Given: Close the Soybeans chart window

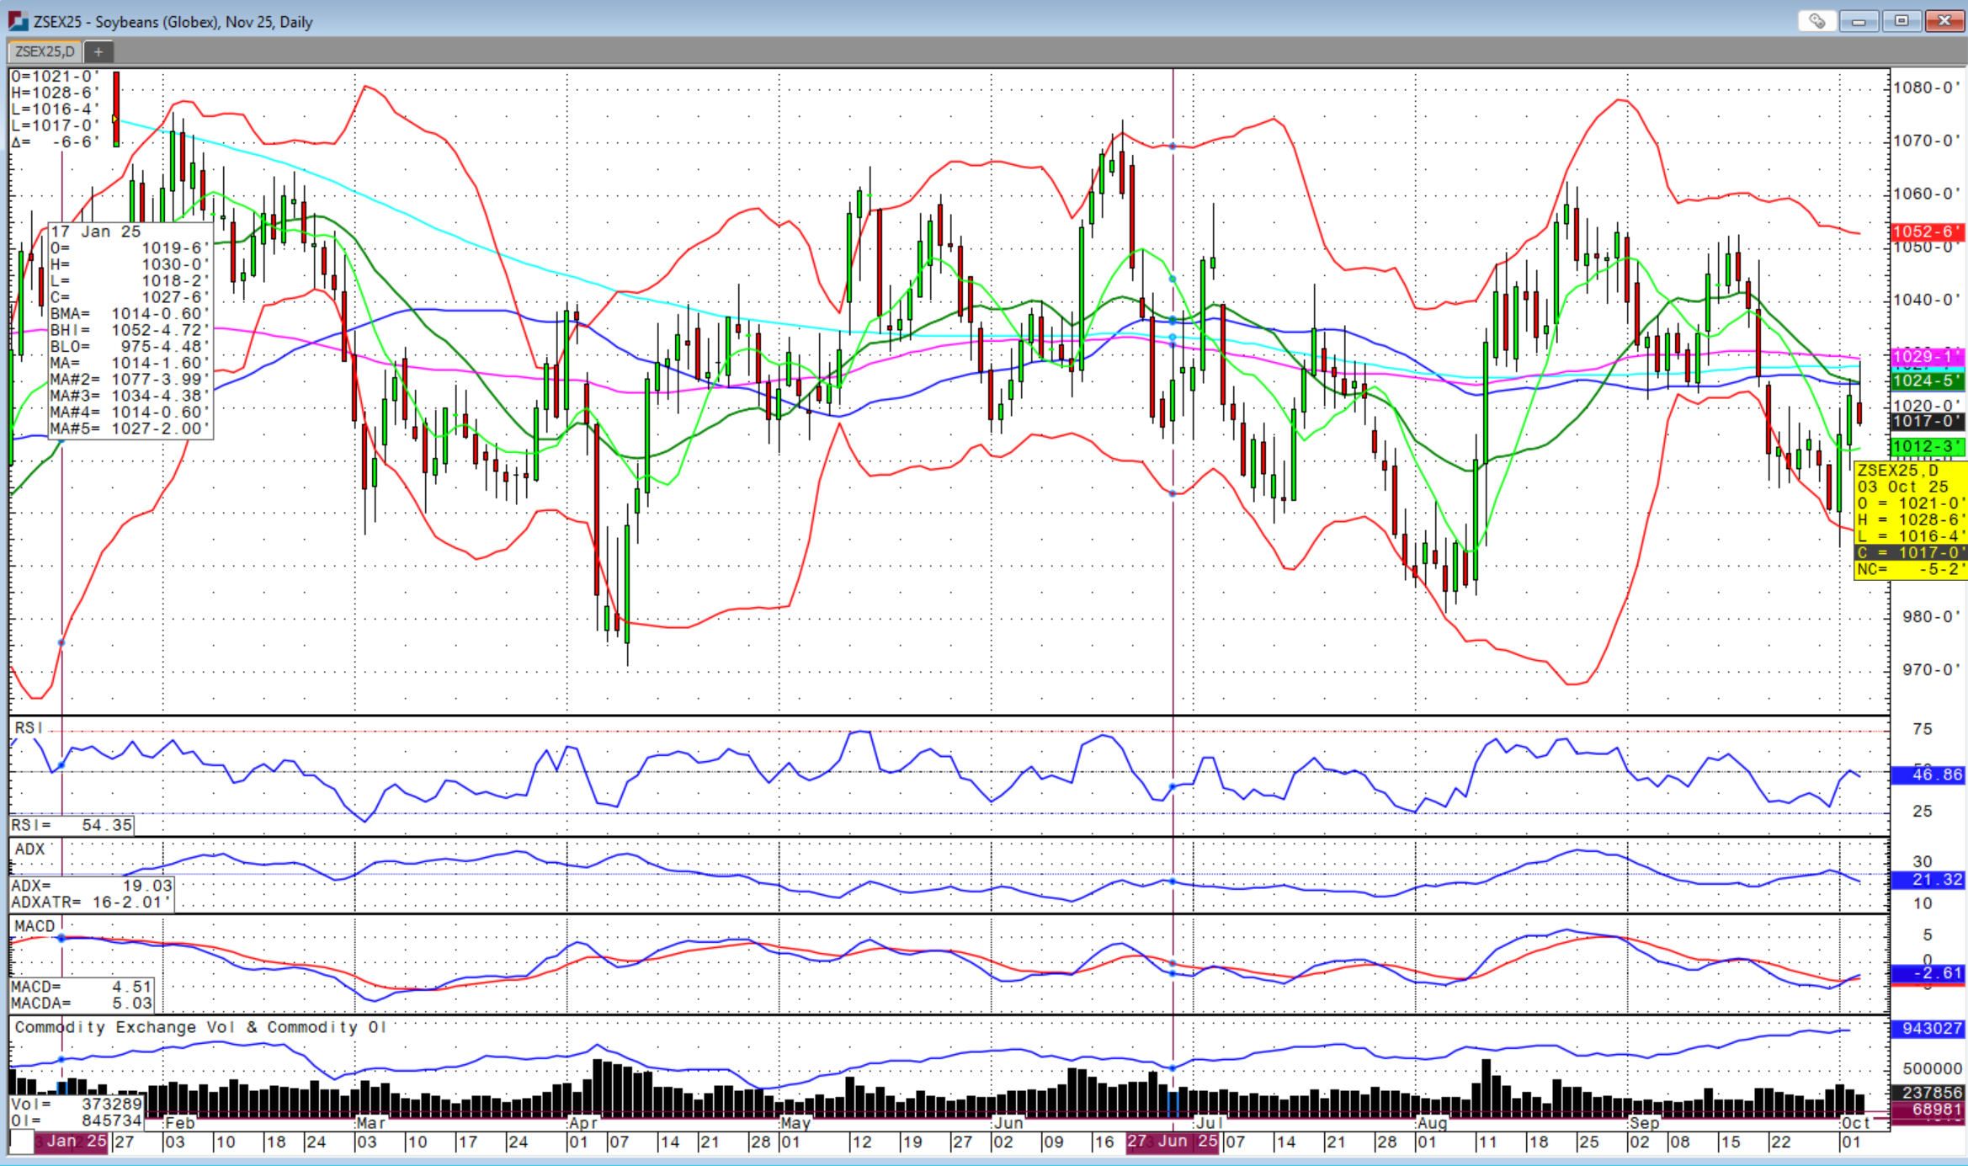Looking at the screenshot, I should [1944, 21].
